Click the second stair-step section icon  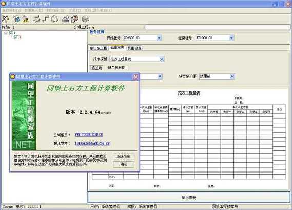click(46, 19)
